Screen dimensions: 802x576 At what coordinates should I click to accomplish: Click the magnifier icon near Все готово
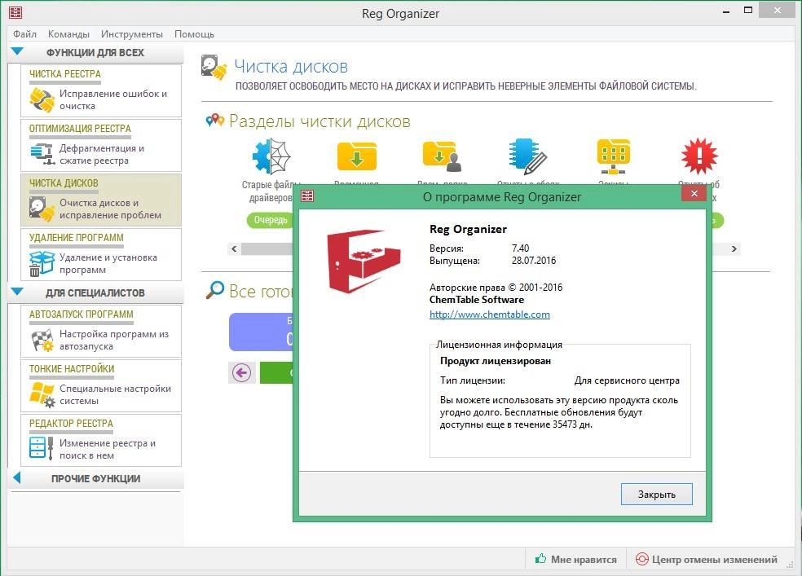click(x=215, y=290)
